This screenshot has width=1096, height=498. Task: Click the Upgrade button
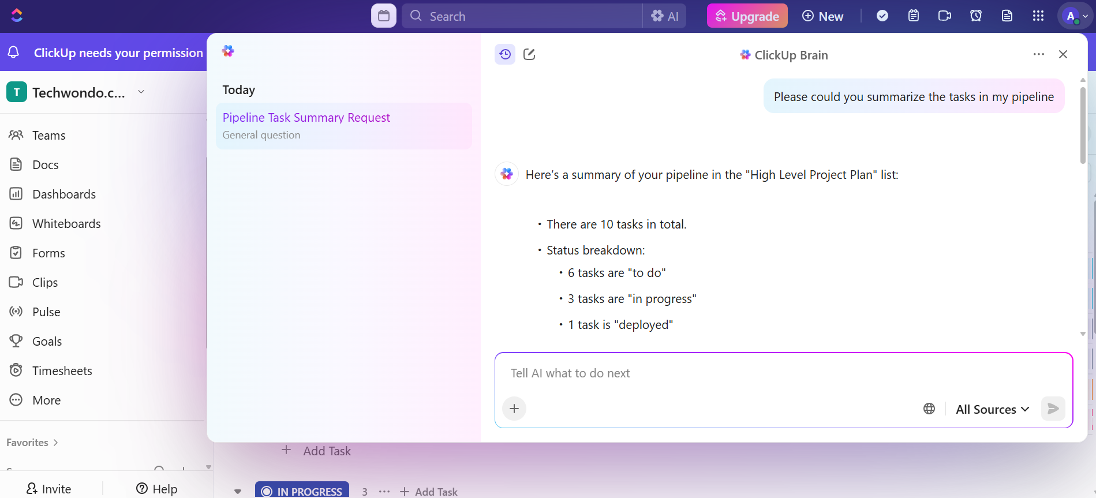point(747,16)
